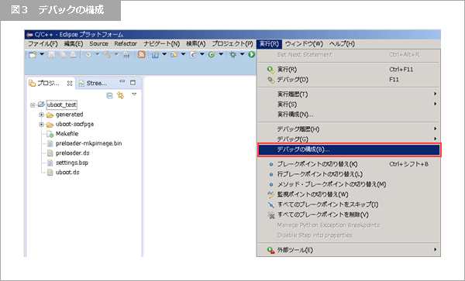Image resolution: width=465 pixels, height=281 pixels.
Task: Select preloader-mkpimage.bin file
Action: pyautogui.click(x=88, y=144)
